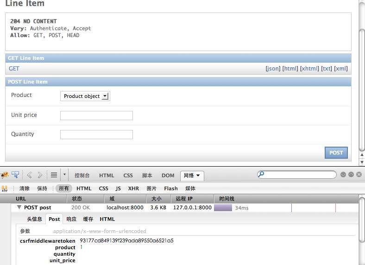365x265 pixels.
Task: Select the csrfmiddlewaretoken value text
Action: pos(126,240)
